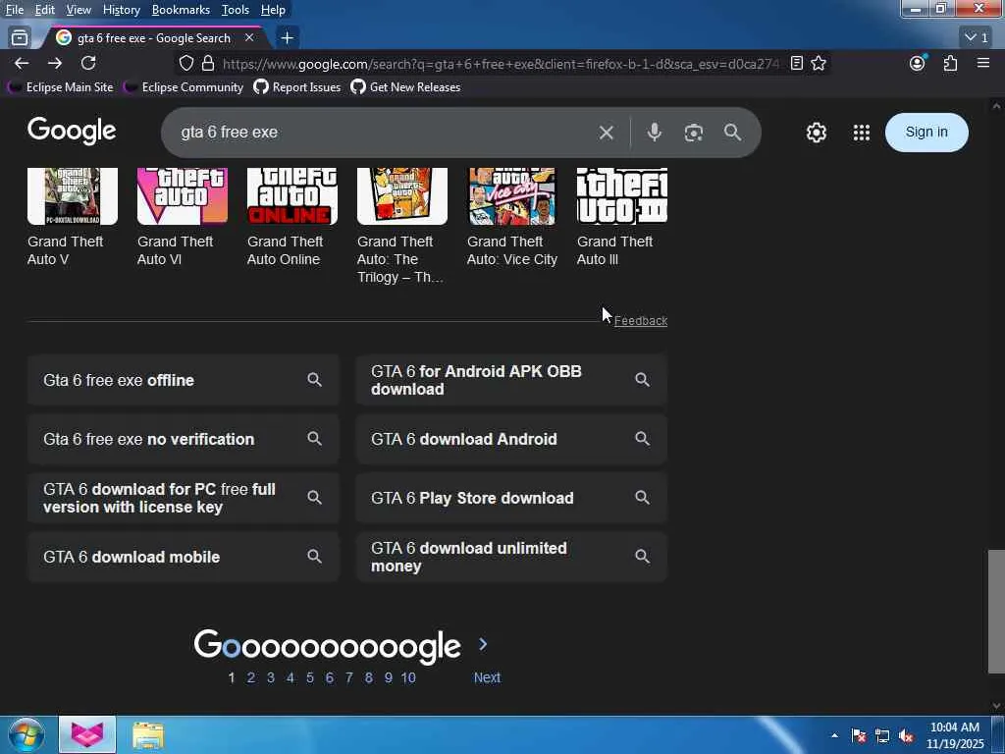Open the File menu
1005x754 pixels.
click(14, 10)
